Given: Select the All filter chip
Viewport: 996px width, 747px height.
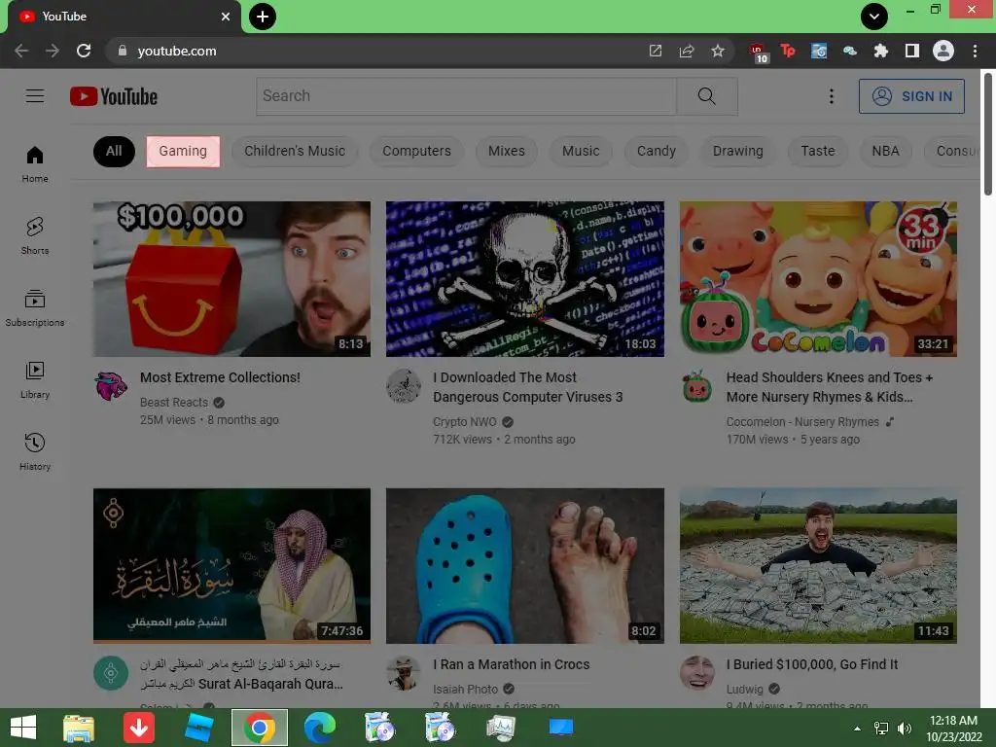Looking at the screenshot, I should [114, 151].
